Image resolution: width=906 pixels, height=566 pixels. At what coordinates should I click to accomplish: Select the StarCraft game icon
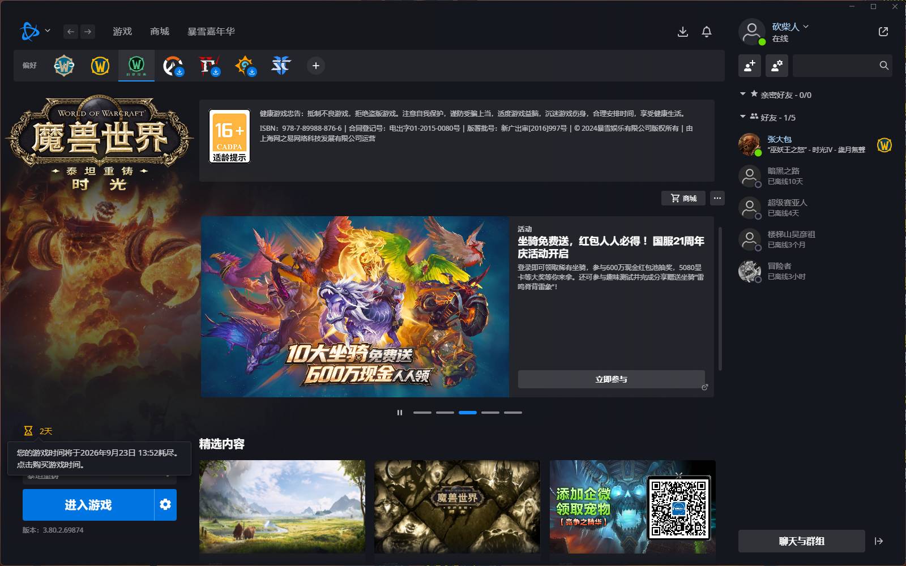281,66
